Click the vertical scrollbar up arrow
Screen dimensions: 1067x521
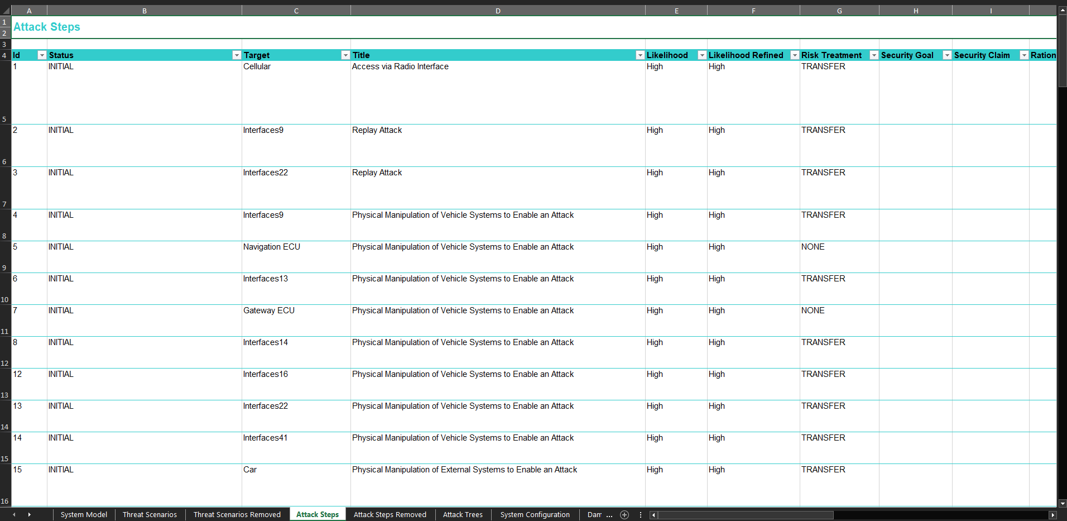coord(1062,10)
